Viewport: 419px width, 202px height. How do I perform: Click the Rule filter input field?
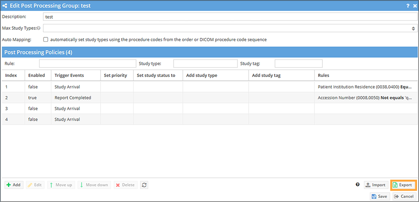(87, 64)
